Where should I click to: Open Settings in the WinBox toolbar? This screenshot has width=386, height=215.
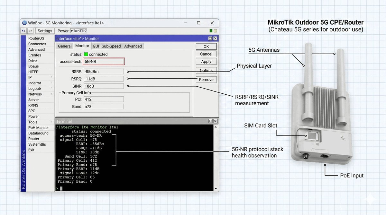point(45,31)
